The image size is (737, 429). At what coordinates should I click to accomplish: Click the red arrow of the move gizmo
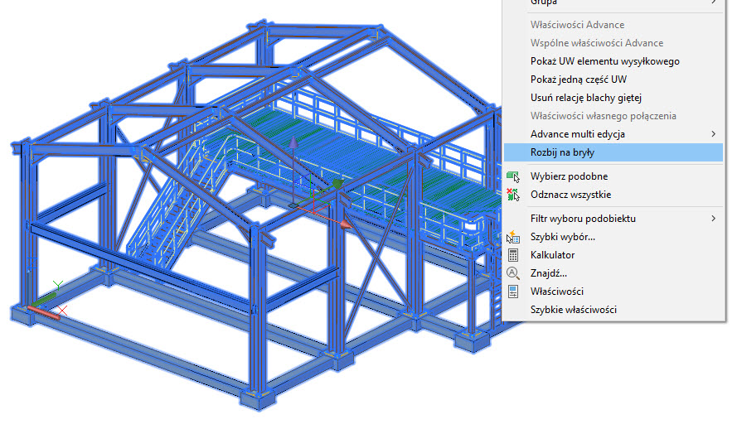(346, 223)
